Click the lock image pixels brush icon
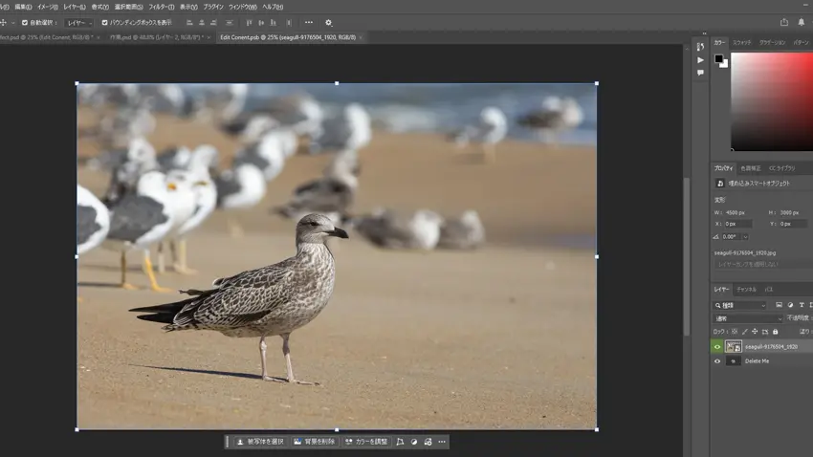Image resolution: width=813 pixels, height=457 pixels. 744,332
